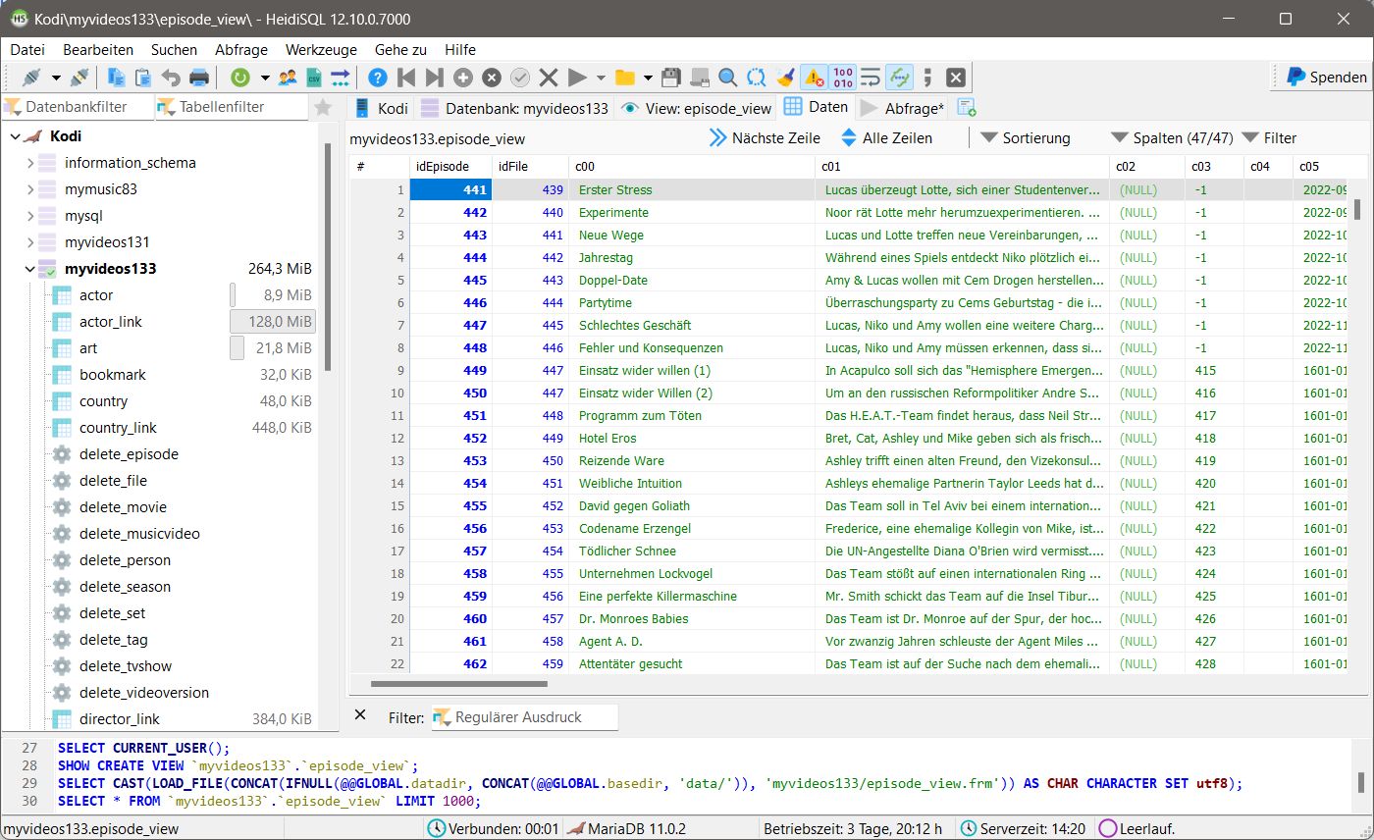Viewport: 1374px width, 840px height.
Task: Open the Datei menu
Action: click(x=27, y=49)
